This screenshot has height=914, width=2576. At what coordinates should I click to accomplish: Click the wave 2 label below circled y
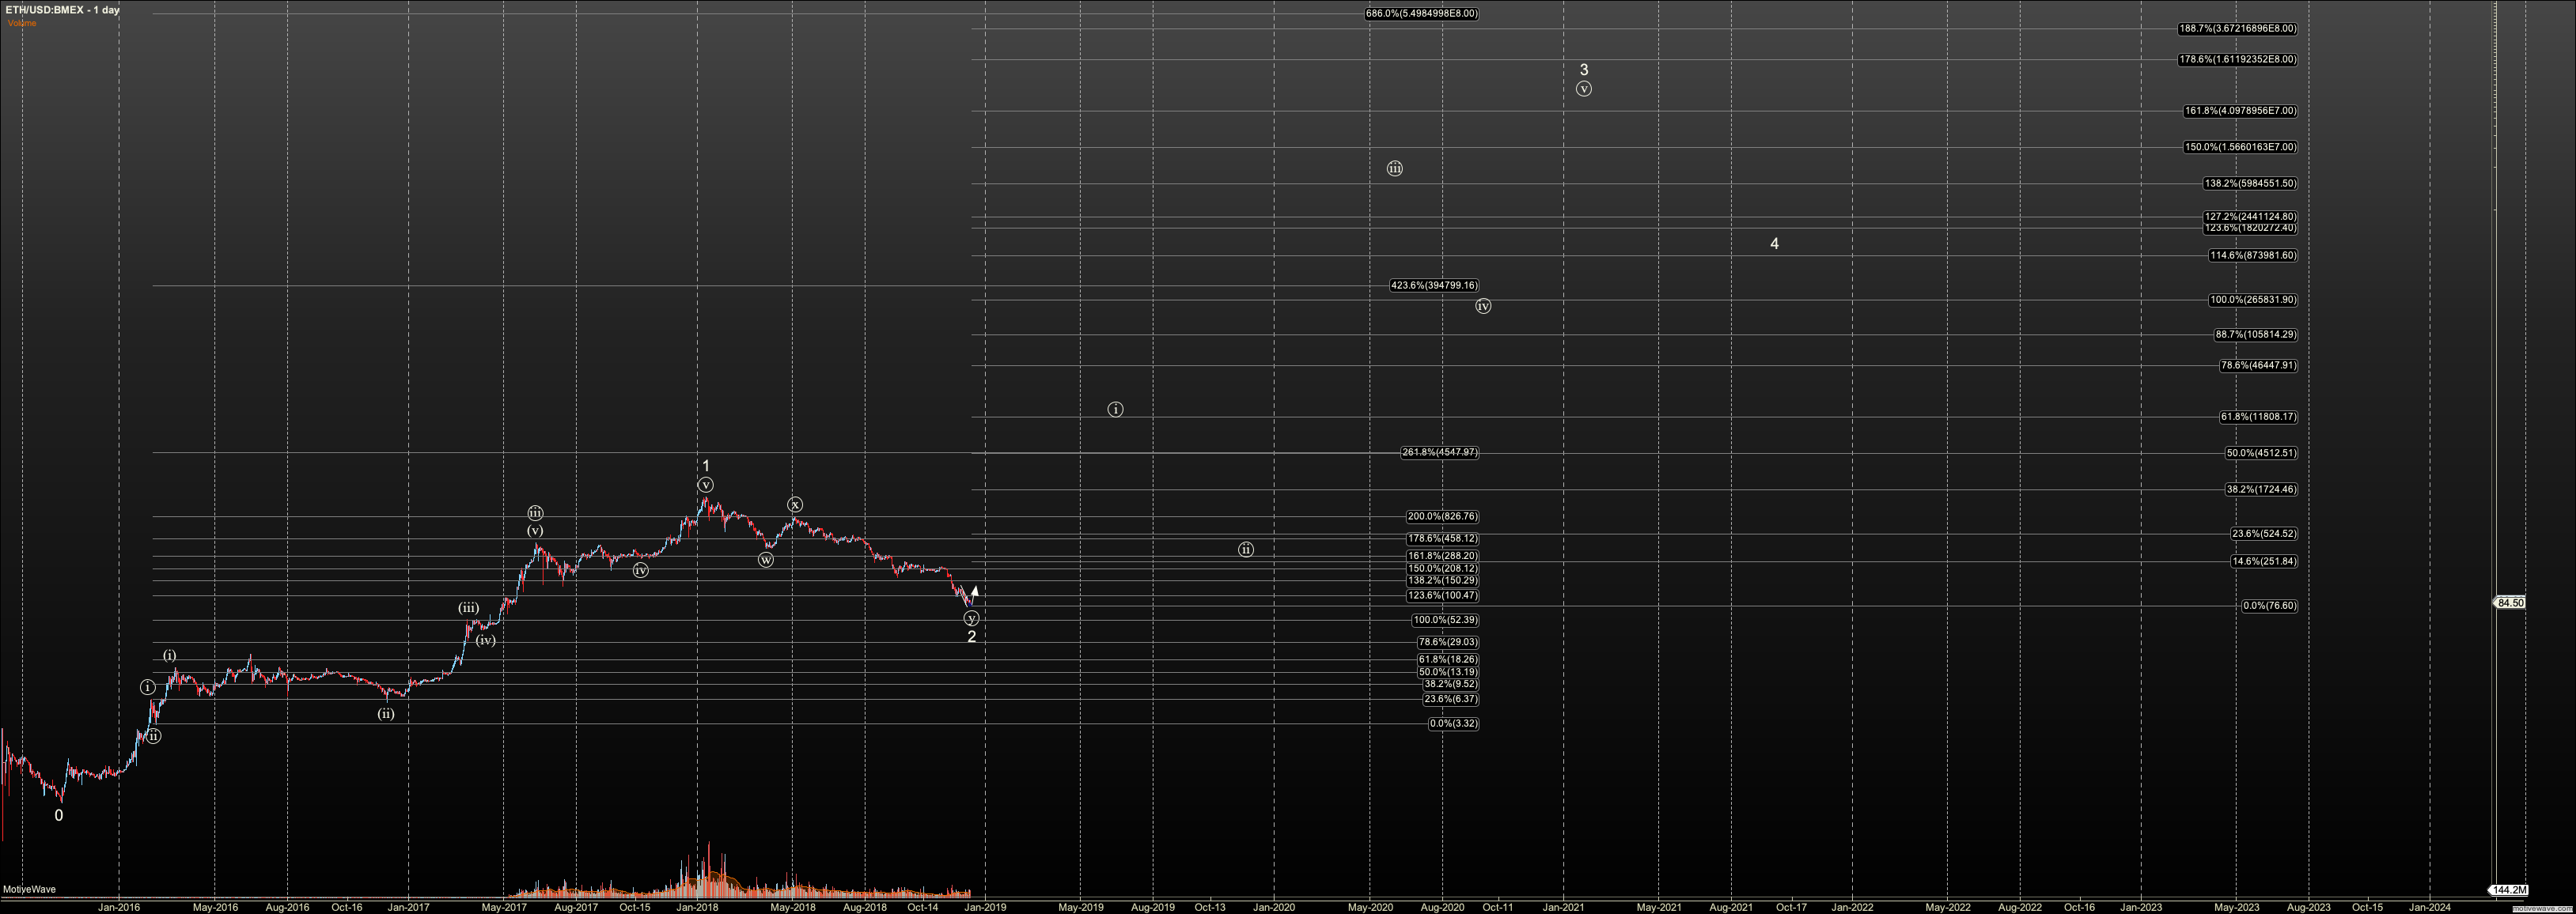tap(971, 636)
